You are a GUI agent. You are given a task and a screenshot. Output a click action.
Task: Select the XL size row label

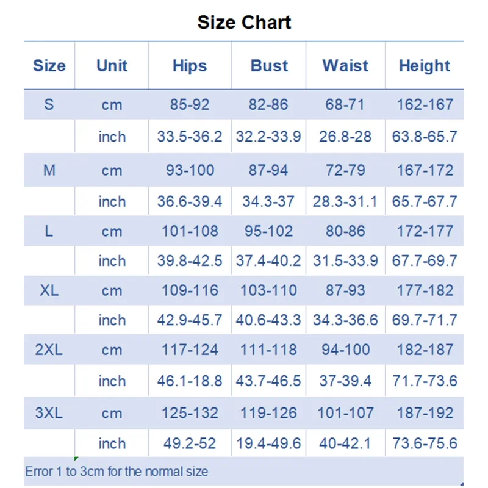(49, 290)
